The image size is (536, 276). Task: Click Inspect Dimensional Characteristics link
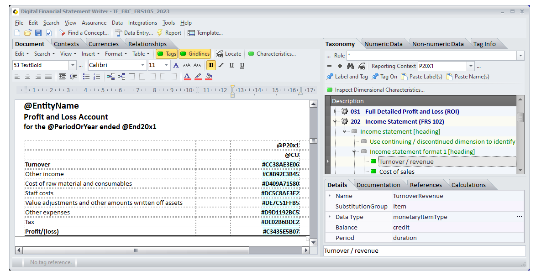[379, 90]
